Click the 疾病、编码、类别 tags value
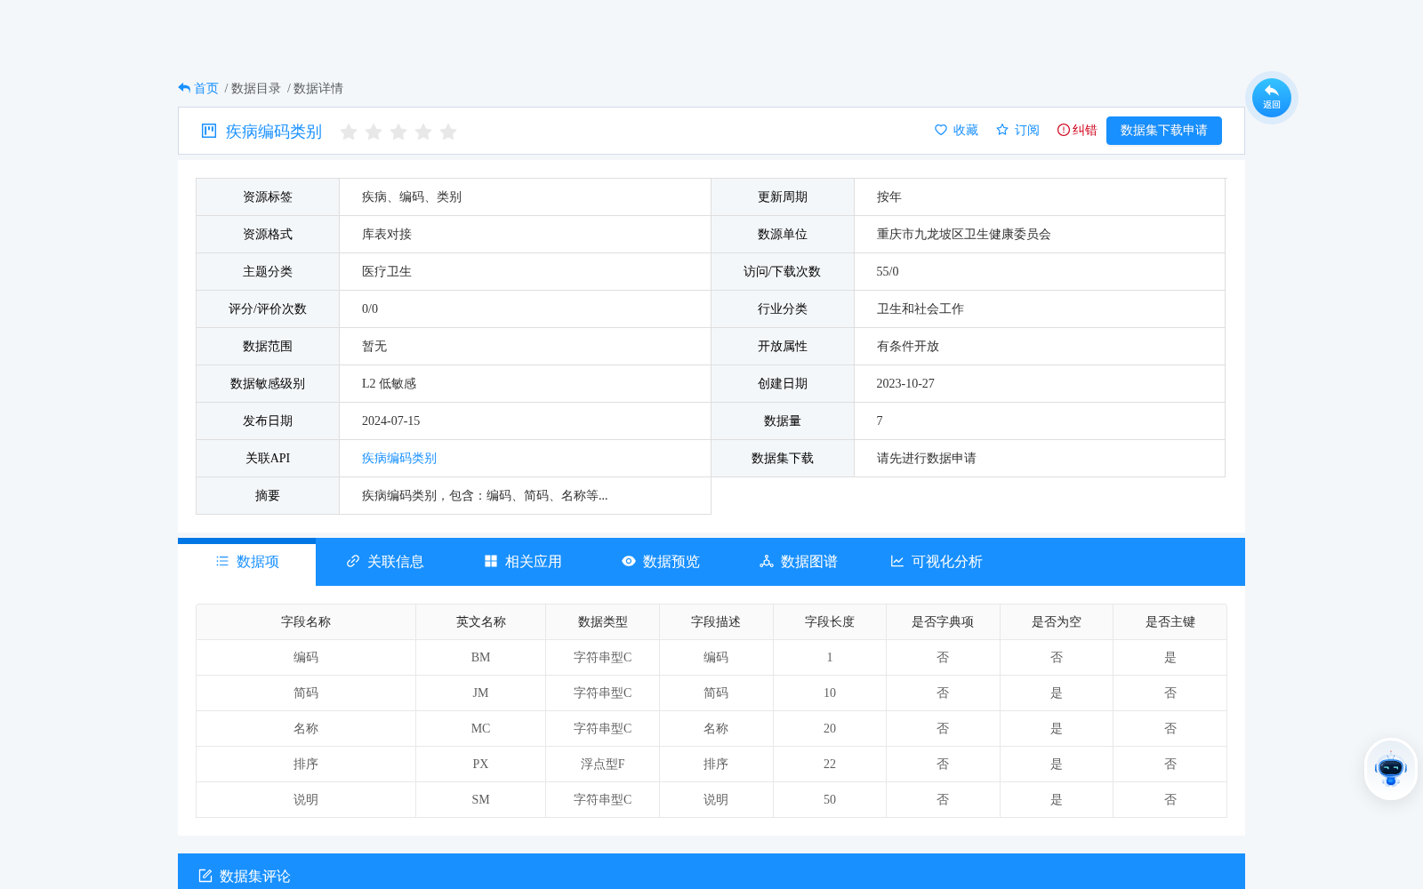Screen dimensions: 1423x889 click(412, 196)
